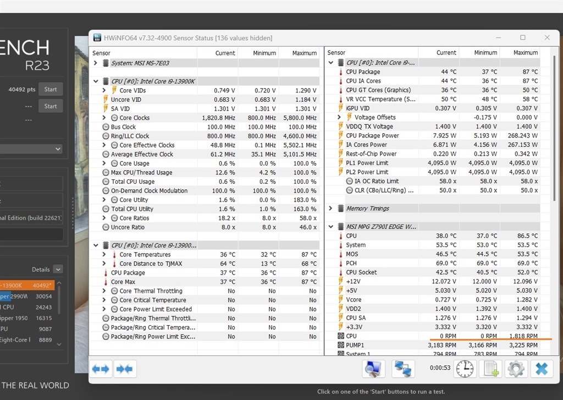563x400 pixels.
Task: Expand the Core Thermal Throttling row
Action: tap(104, 291)
